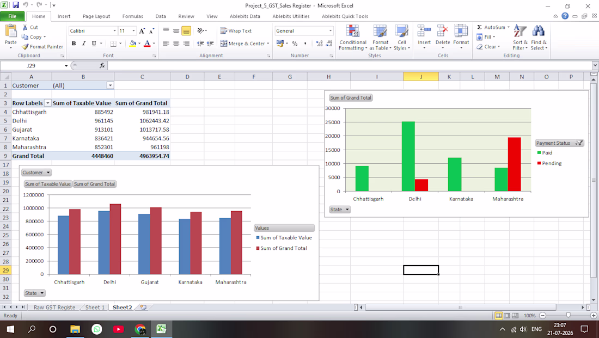Apply Percent Style number format

coord(295,44)
